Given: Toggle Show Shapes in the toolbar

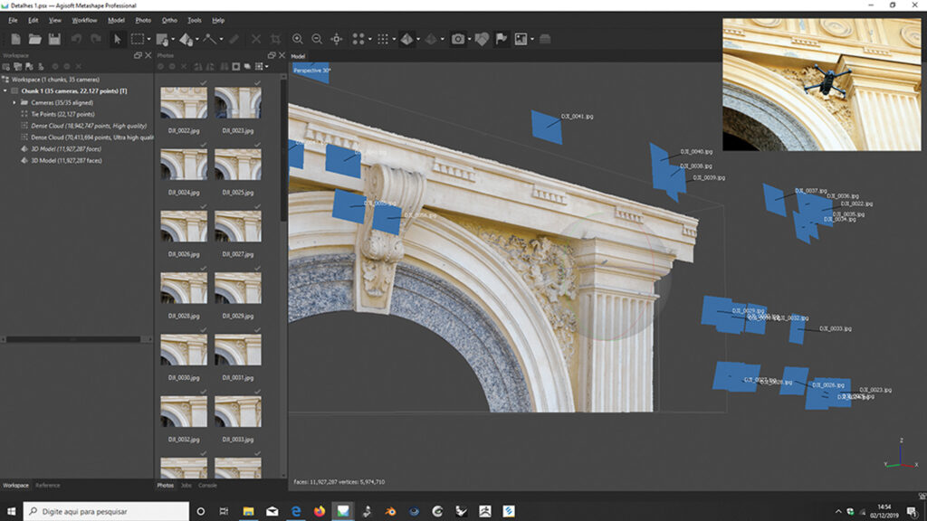Looking at the screenshot, I should click(x=482, y=39).
